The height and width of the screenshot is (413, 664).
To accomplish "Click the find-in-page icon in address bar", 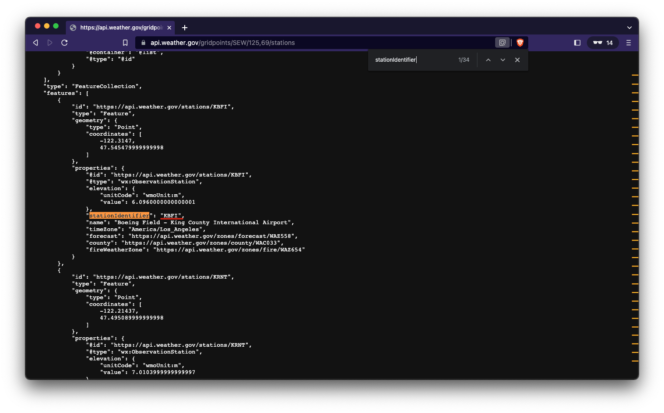I will 502,43.
